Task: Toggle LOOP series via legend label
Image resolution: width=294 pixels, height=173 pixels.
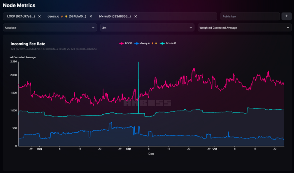Action: click(x=129, y=43)
